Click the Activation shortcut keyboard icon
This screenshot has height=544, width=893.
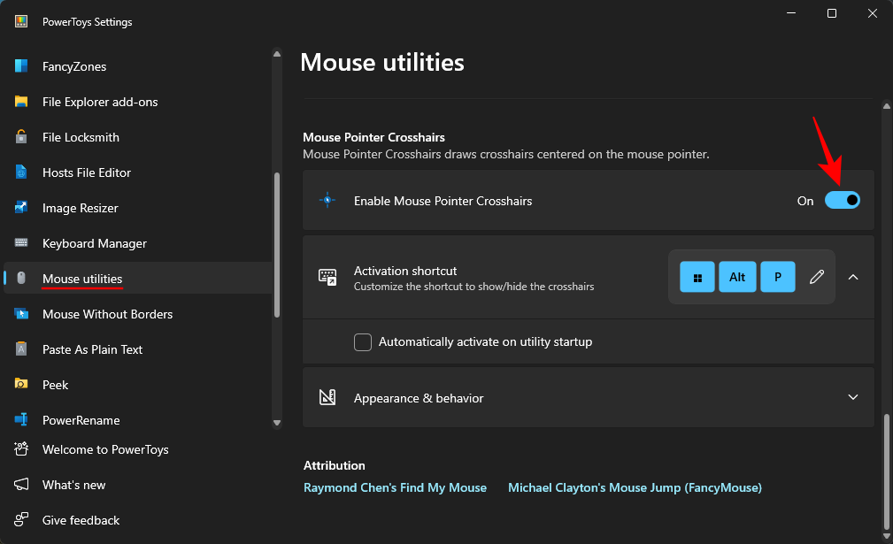(x=327, y=277)
